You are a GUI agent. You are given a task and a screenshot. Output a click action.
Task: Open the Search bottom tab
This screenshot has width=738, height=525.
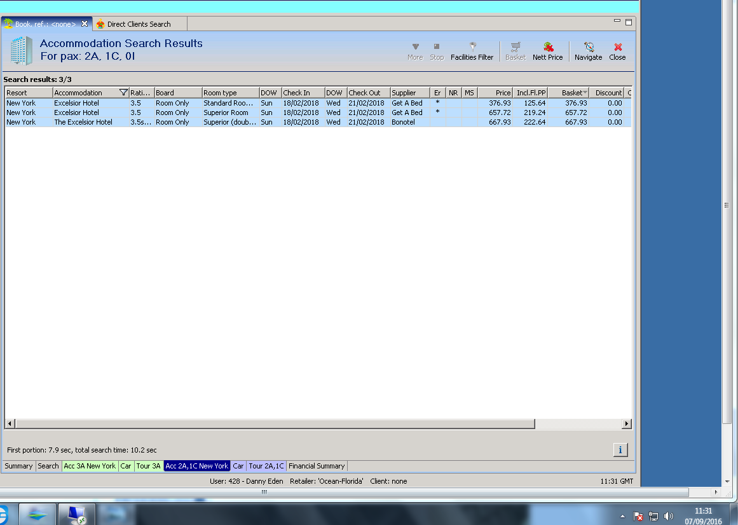pyautogui.click(x=48, y=466)
